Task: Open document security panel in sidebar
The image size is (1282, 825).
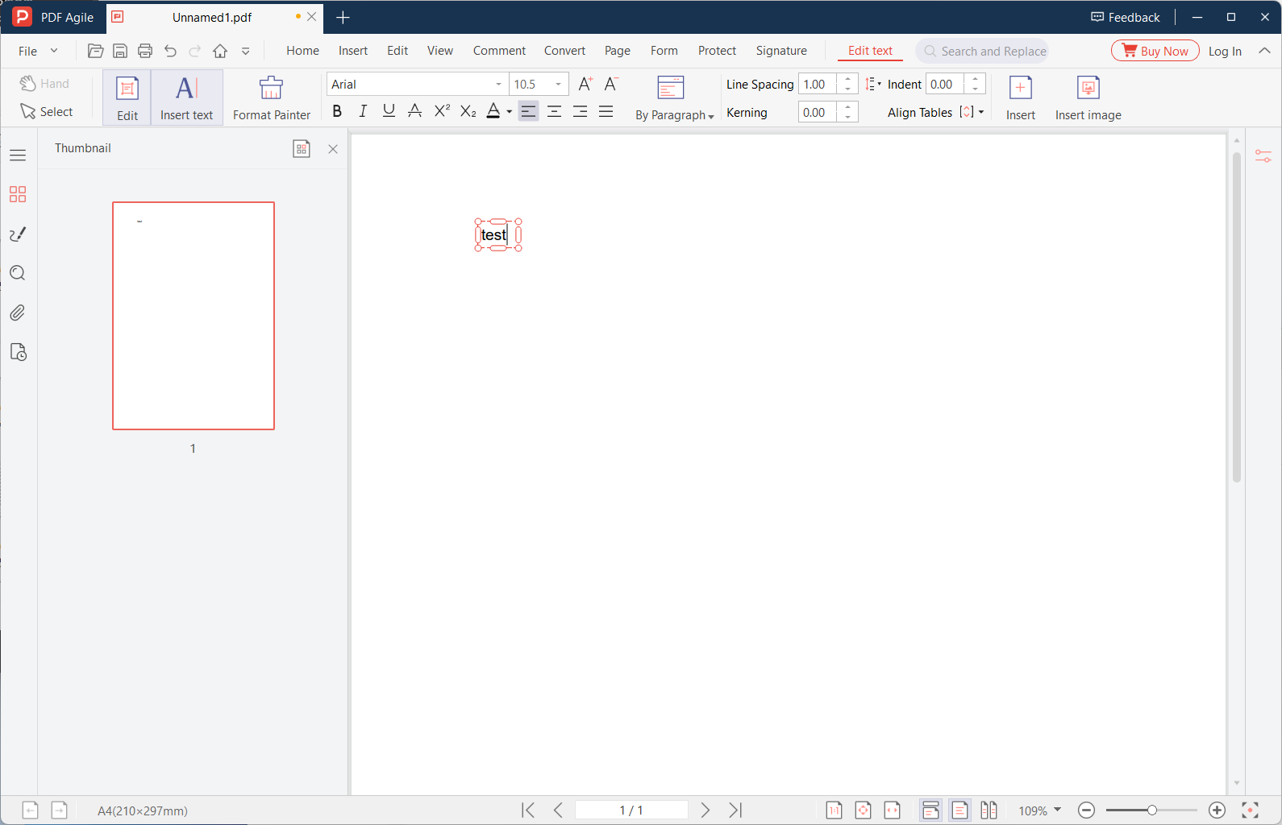Action: coord(18,352)
